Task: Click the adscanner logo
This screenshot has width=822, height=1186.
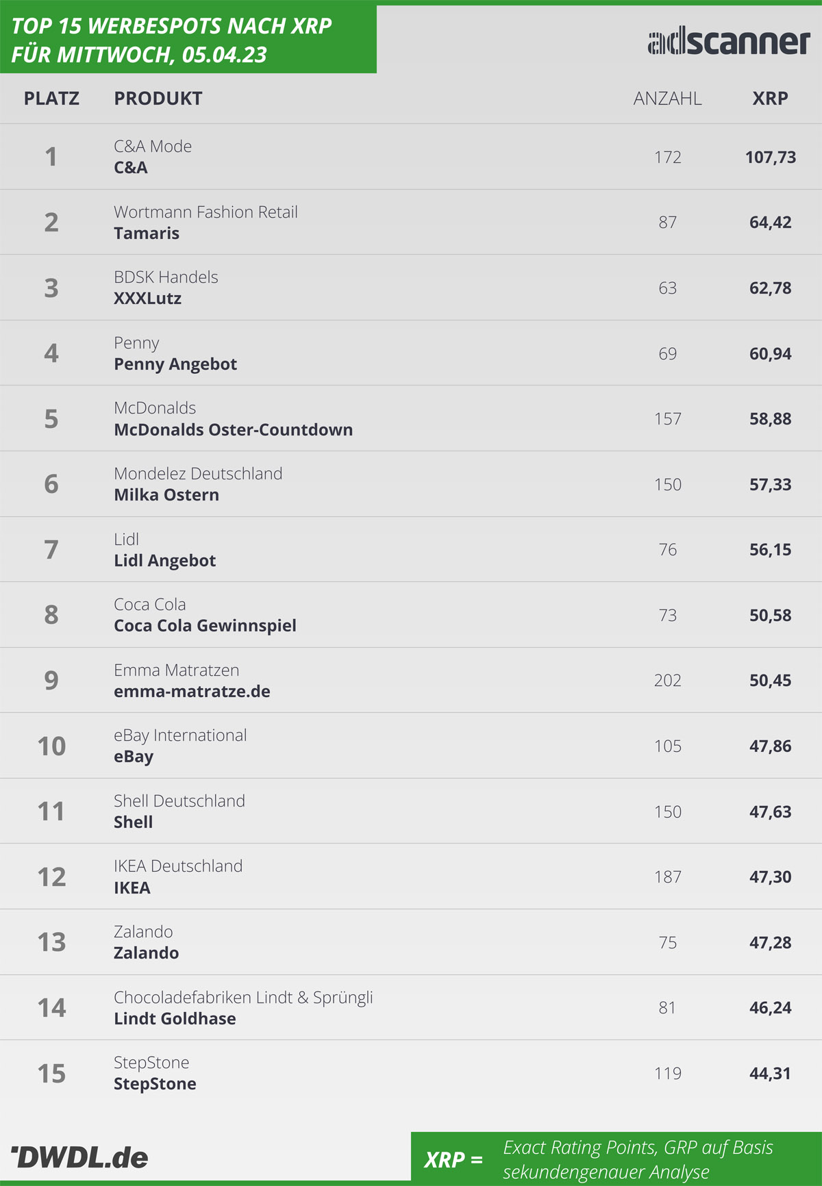Action: [x=729, y=42]
